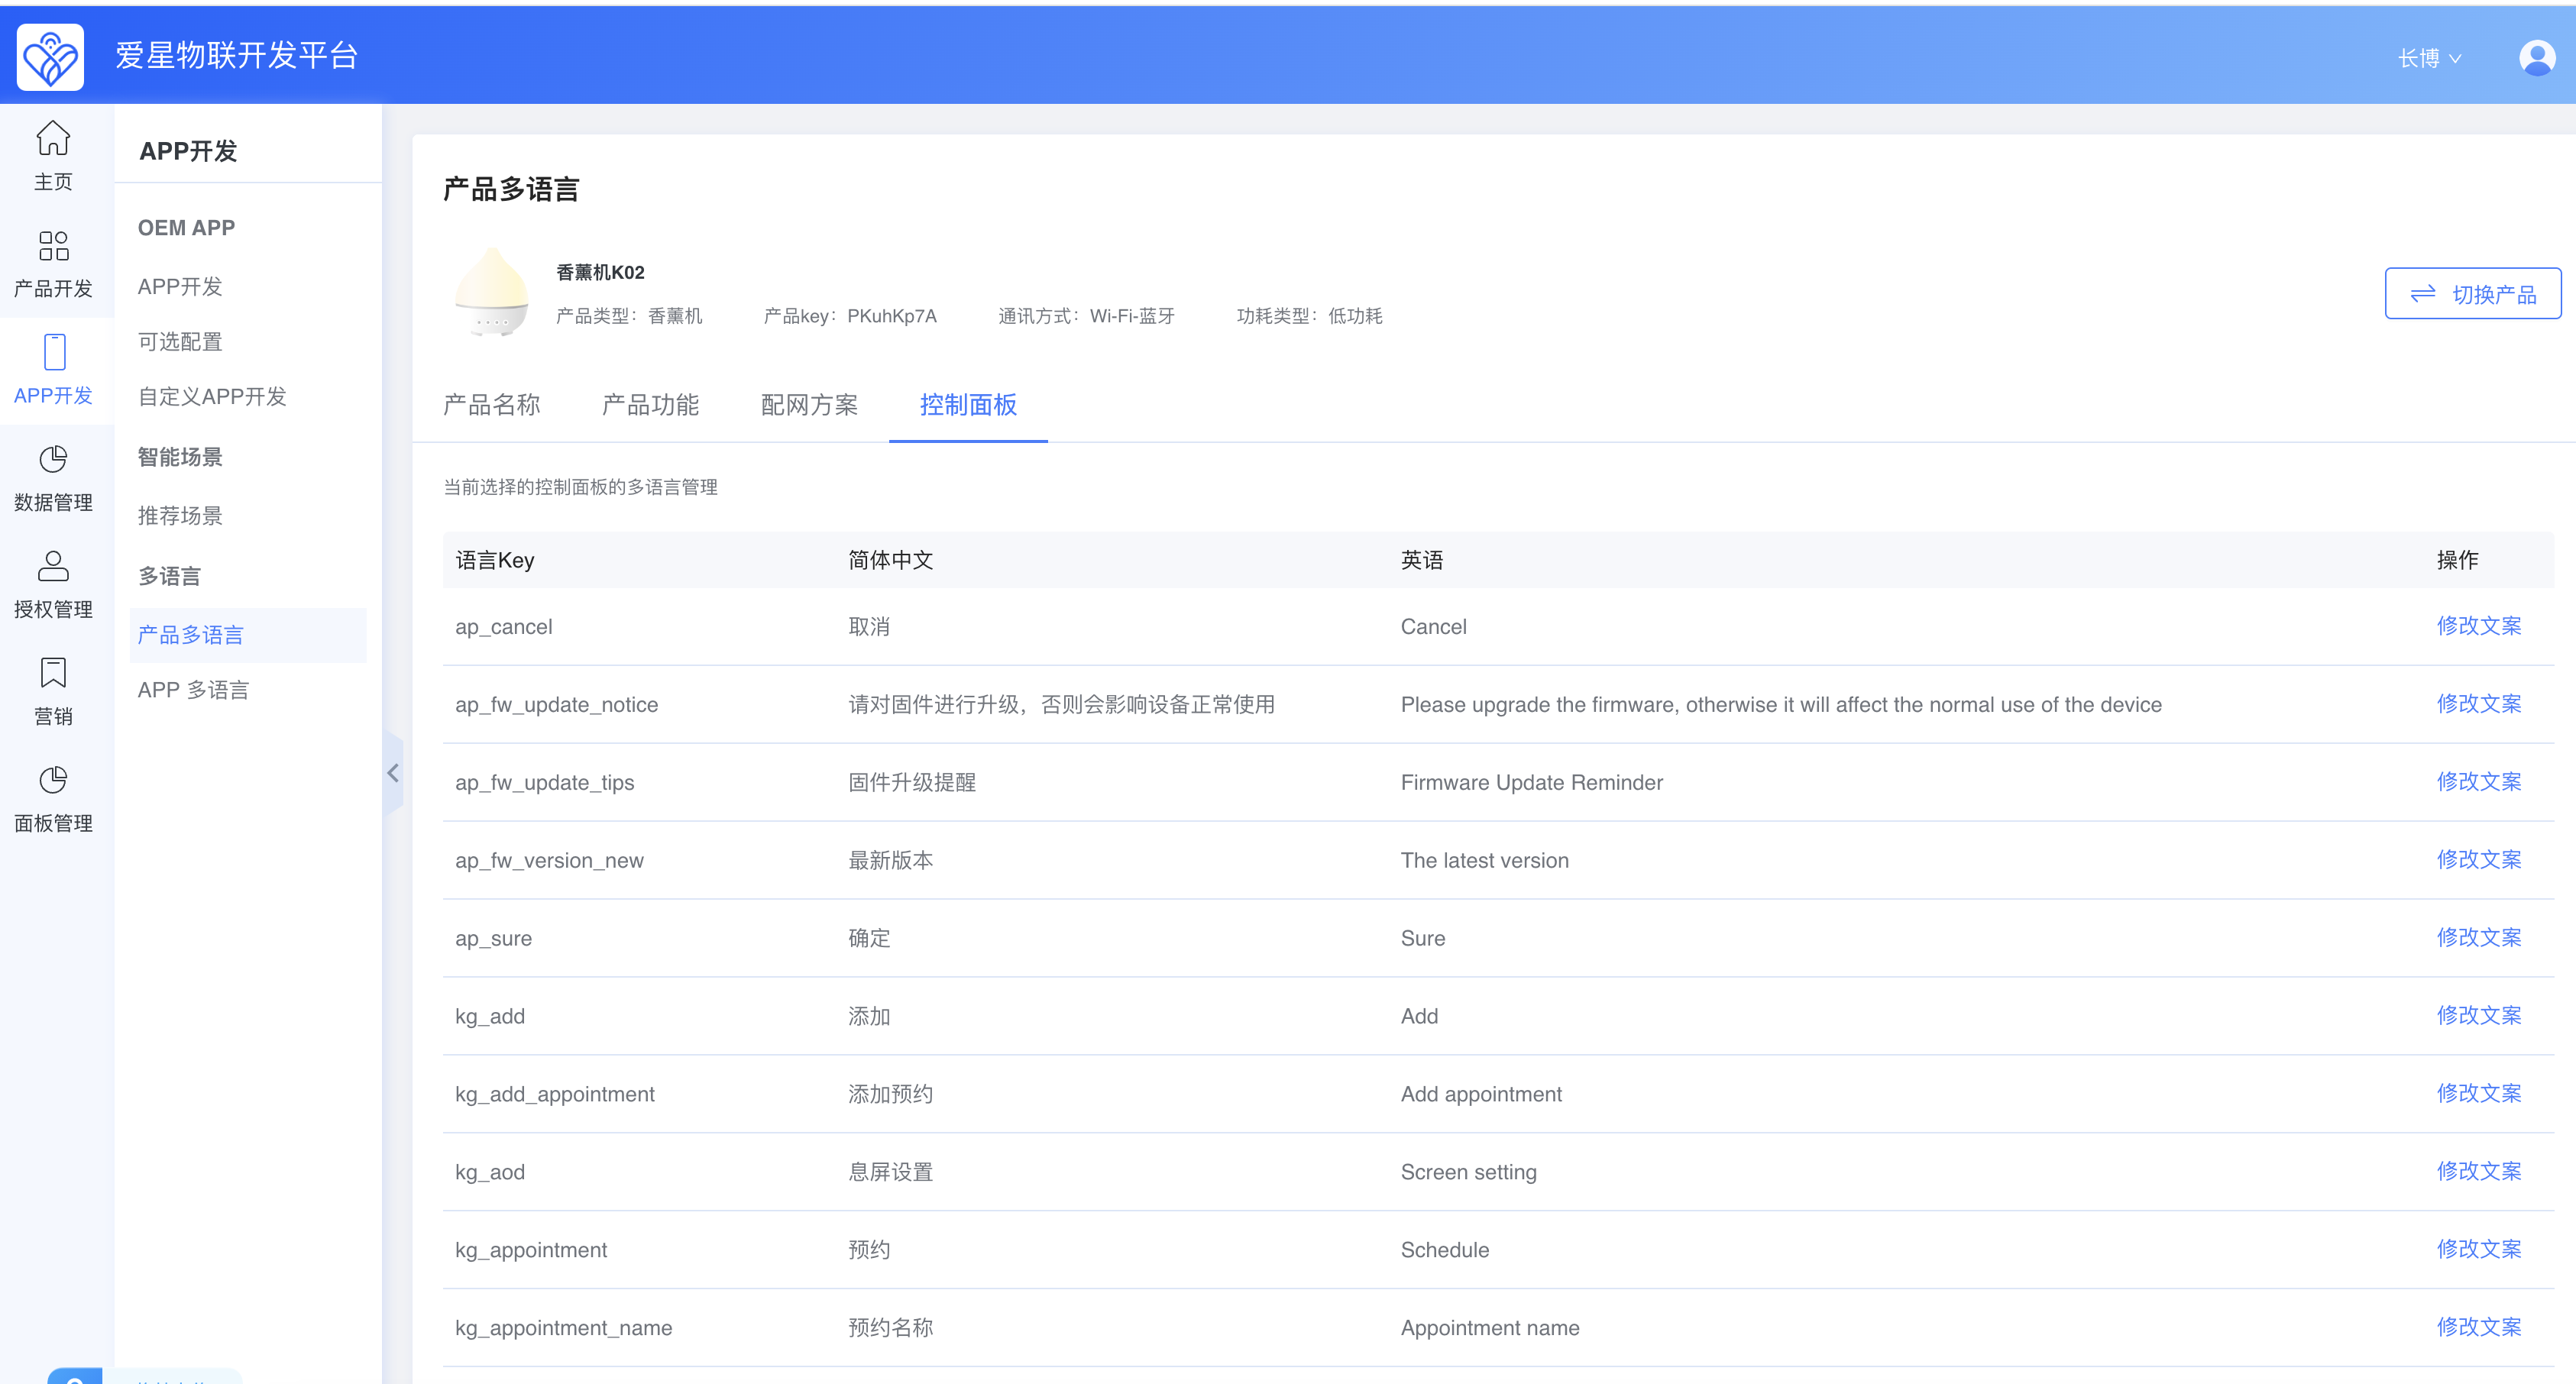Switch to the 产品功能 tab
Viewport: 2576px width, 1384px height.
coord(651,405)
